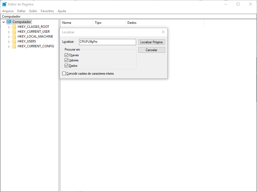Select the Computador computer icon in tree
Viewport: 257px width, 192px height.
[x=9, y=22]
